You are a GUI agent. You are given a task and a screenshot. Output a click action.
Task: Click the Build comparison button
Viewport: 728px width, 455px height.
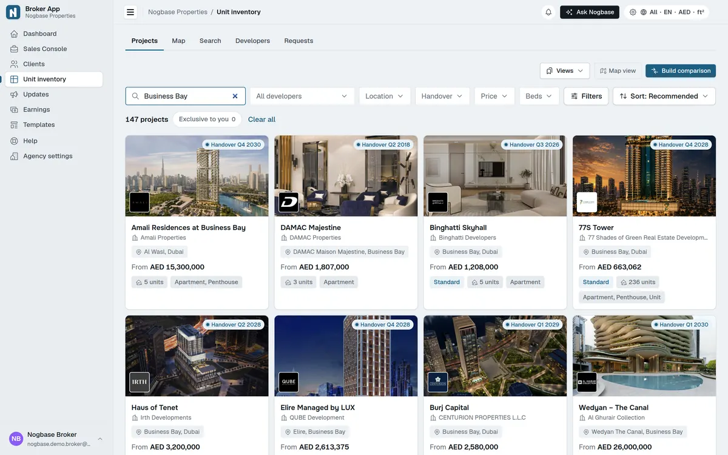tap(681, 71)
